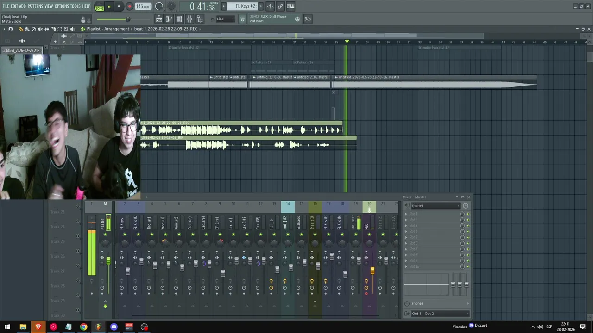Select the select tool in playlist toolbar

[x=59, y=29]
